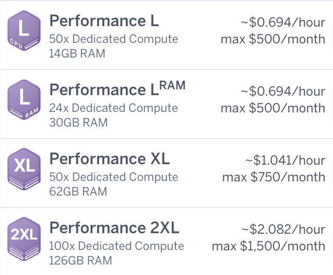Click the 30GB RAM text
This screenshot has height=275, width=333.
78,122
